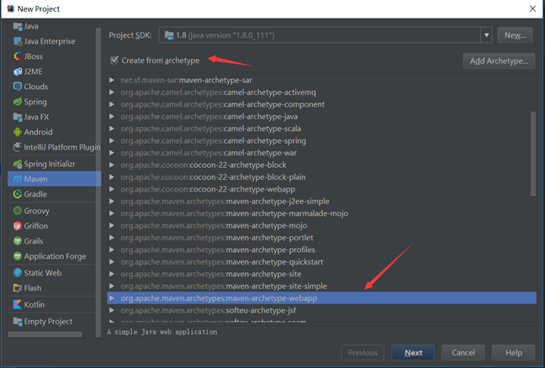
Task: Click the J2ME cube icon
Action: tap(18, 71)
